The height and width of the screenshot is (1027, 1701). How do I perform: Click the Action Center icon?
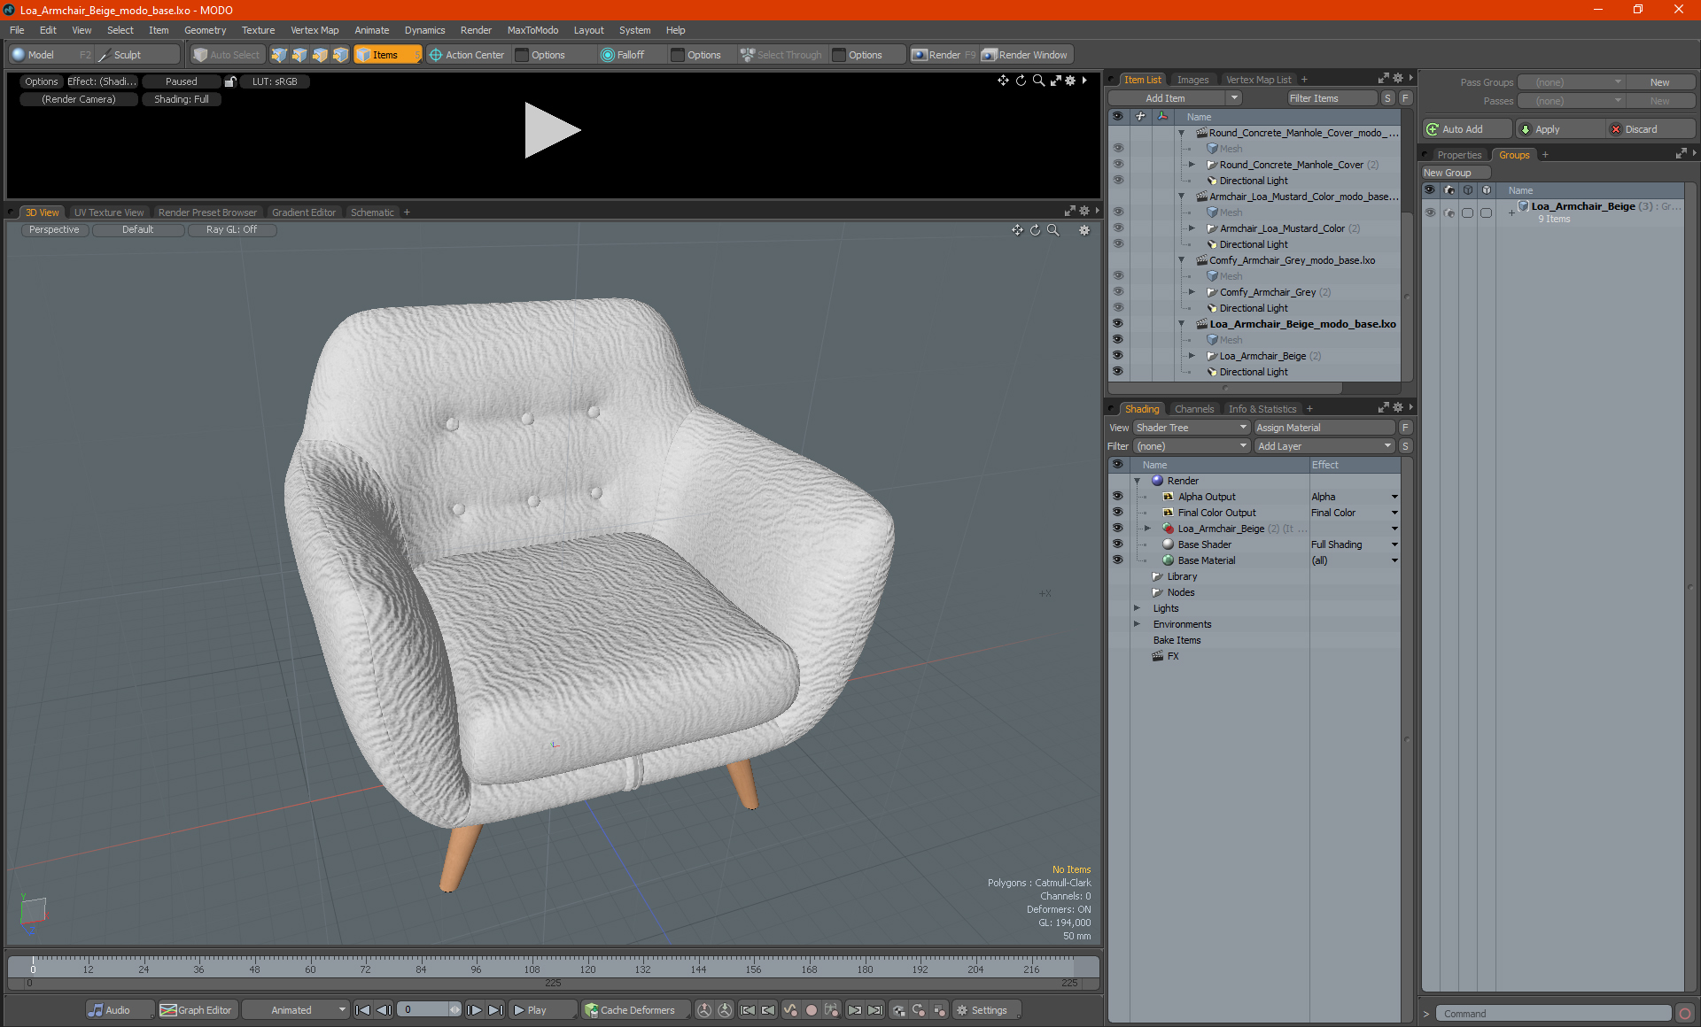(x=436, y=55)
